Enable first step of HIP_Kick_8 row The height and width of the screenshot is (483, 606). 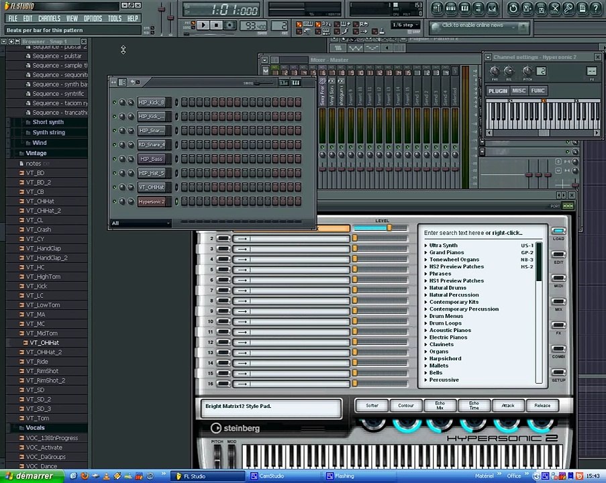[x=185, y=103]
